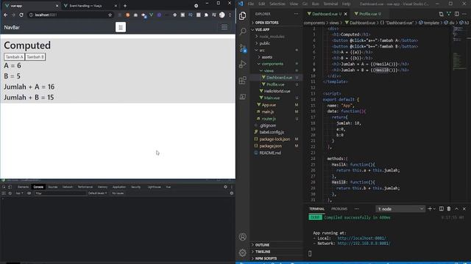Screen dimensions: 471x264
Task: Toggle the DevTools inspect element picker
Action: (4, 187)
